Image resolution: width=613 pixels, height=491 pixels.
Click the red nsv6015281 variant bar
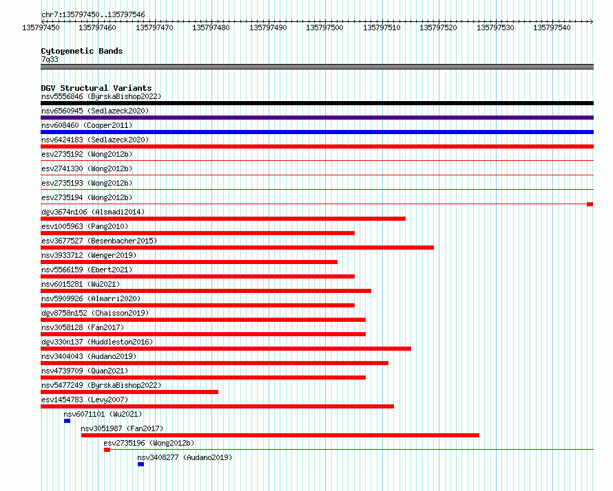tap(206, 291)
